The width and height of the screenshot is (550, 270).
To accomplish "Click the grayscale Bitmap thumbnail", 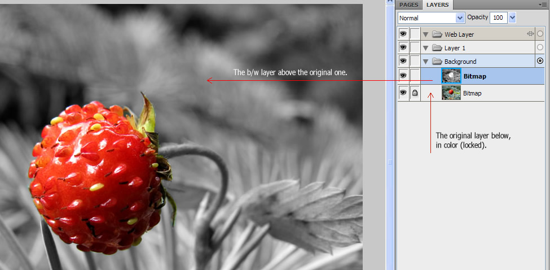I will tap(451, 76).
